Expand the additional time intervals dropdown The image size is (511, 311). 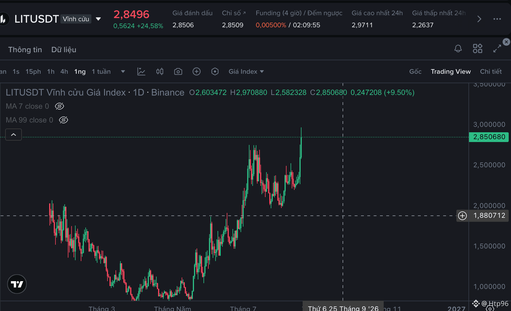tap(123, 71)
